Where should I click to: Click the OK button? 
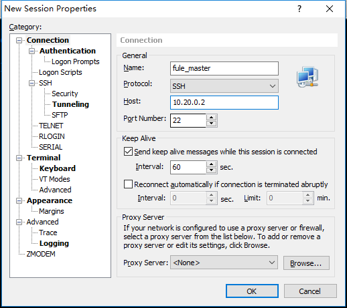[252, 291]
